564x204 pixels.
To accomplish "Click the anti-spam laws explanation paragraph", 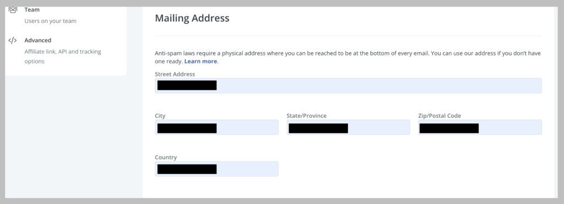I will [348, 57].
